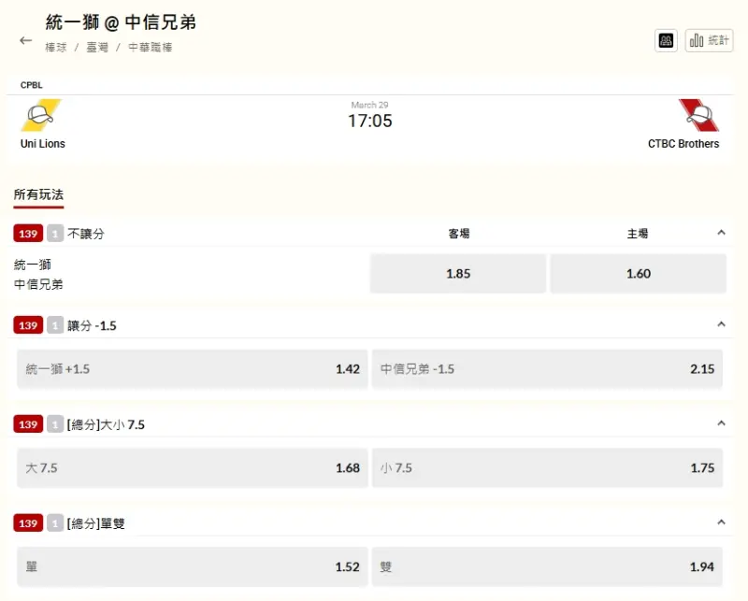Go back using the left arrow
This screenshot has height=601, width=748.
[x=26, y=40]
